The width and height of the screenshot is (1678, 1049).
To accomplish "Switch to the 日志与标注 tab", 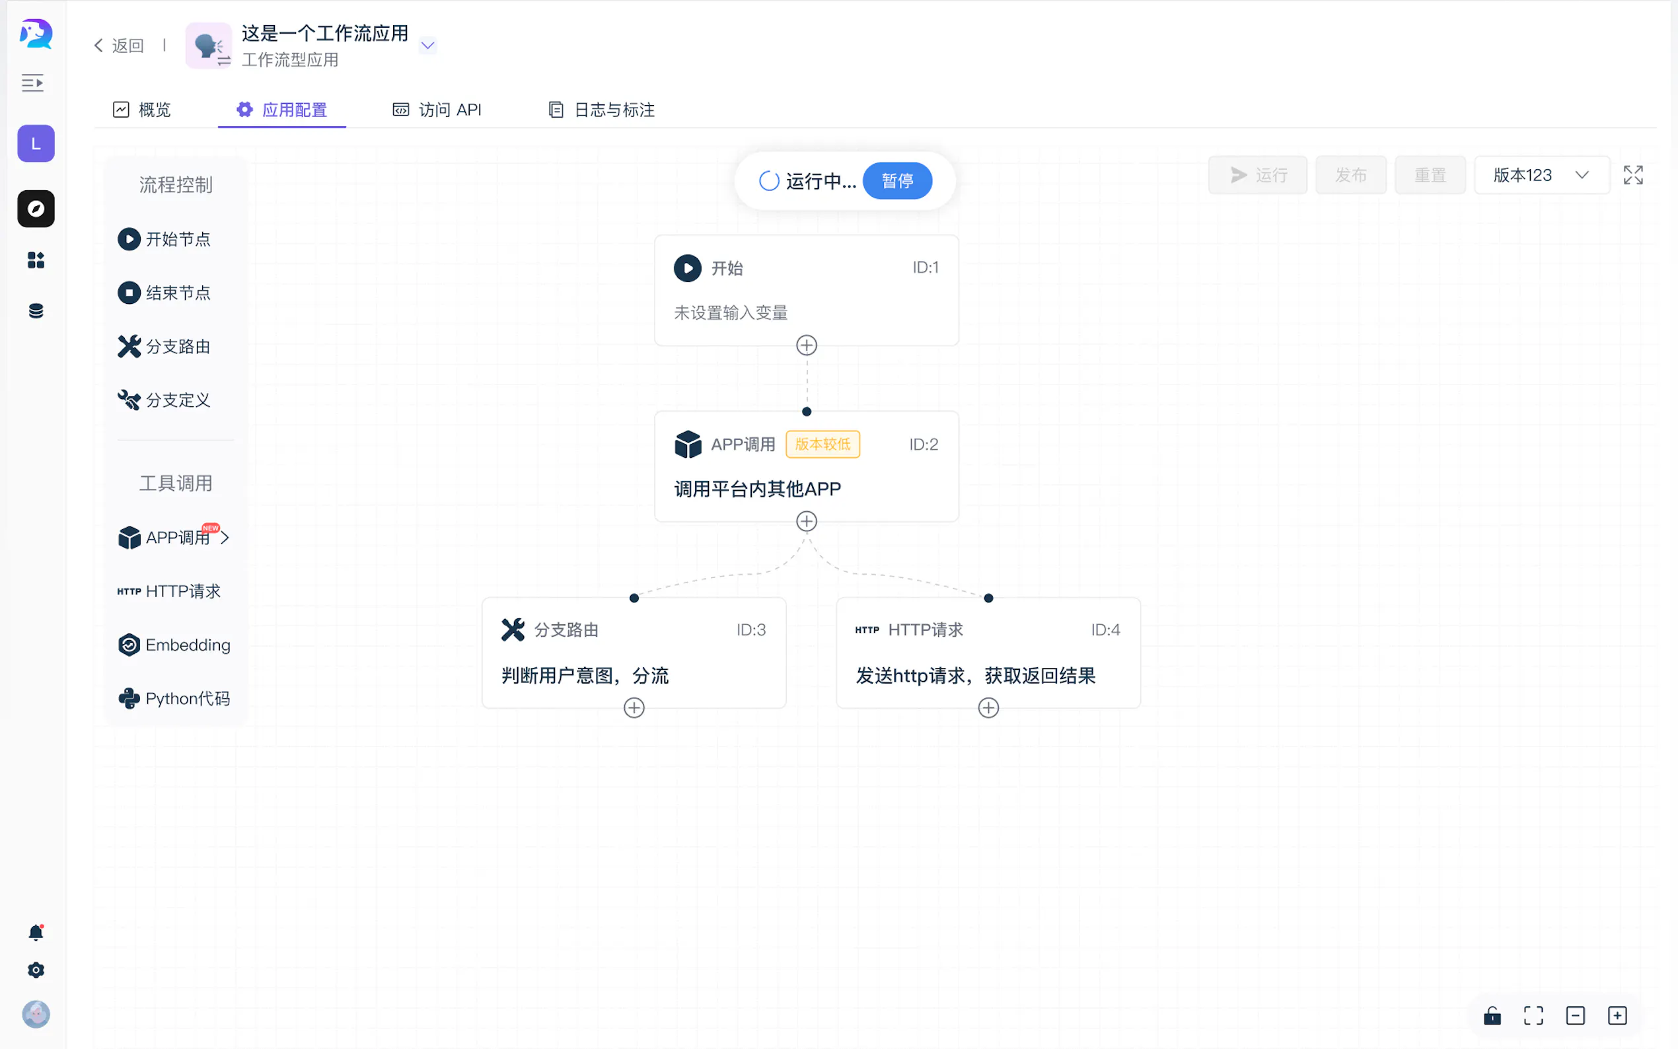I will 601,110.
